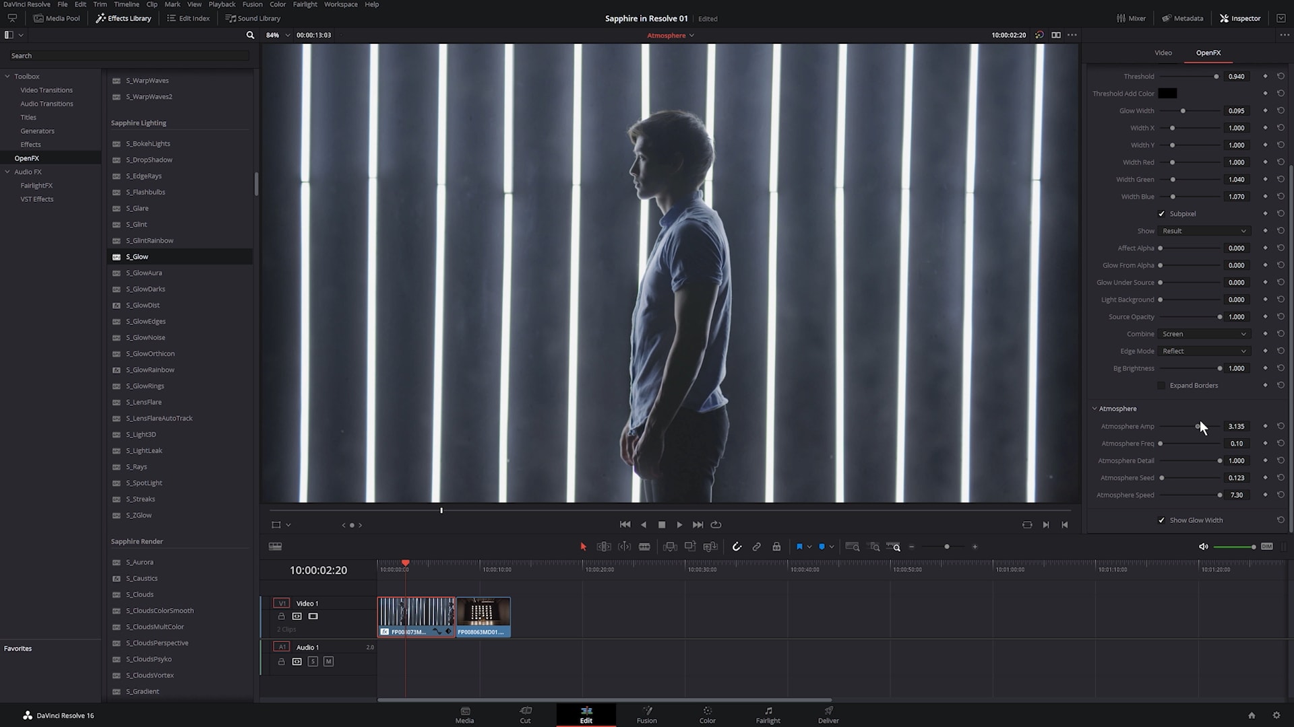Image resolution: width=1294 pixels, height=727 pixels.
Task: Drag the Atmosphere Amp slider
Action: 1198,426
